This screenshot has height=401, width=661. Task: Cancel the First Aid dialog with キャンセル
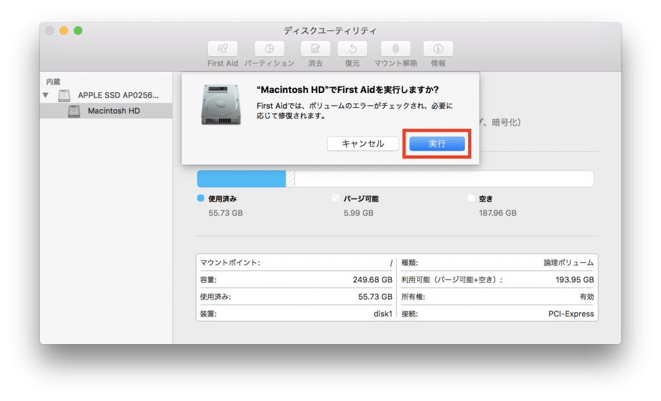click(x=363, y=143)
